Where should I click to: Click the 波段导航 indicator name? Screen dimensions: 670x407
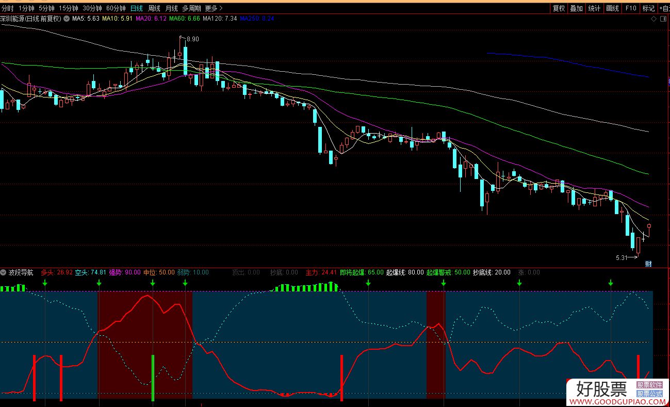pos(21,272)
